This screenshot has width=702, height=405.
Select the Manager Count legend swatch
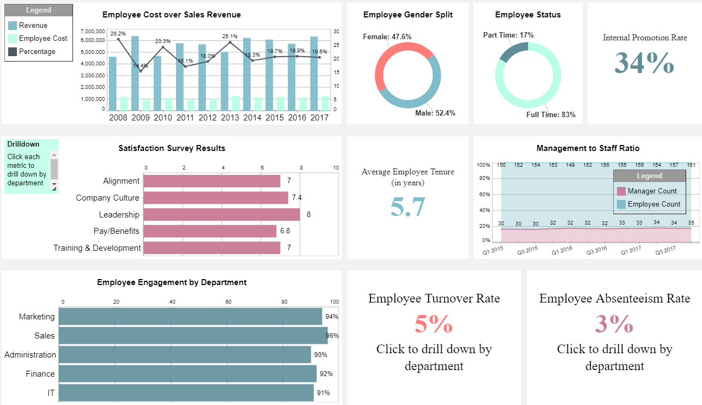tap(621, 191)
